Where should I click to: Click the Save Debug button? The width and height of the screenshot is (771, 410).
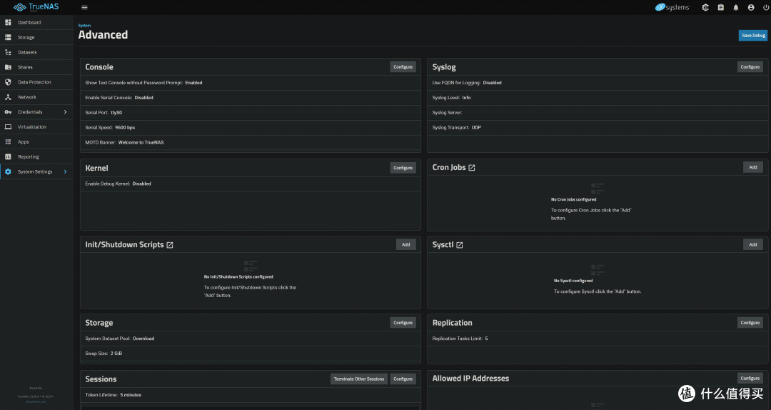coord(752,35)
